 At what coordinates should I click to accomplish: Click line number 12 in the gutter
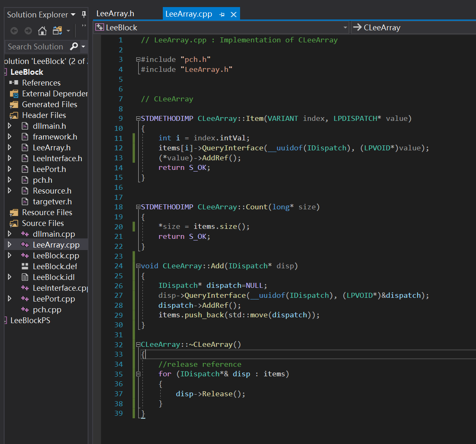[118, 148]
